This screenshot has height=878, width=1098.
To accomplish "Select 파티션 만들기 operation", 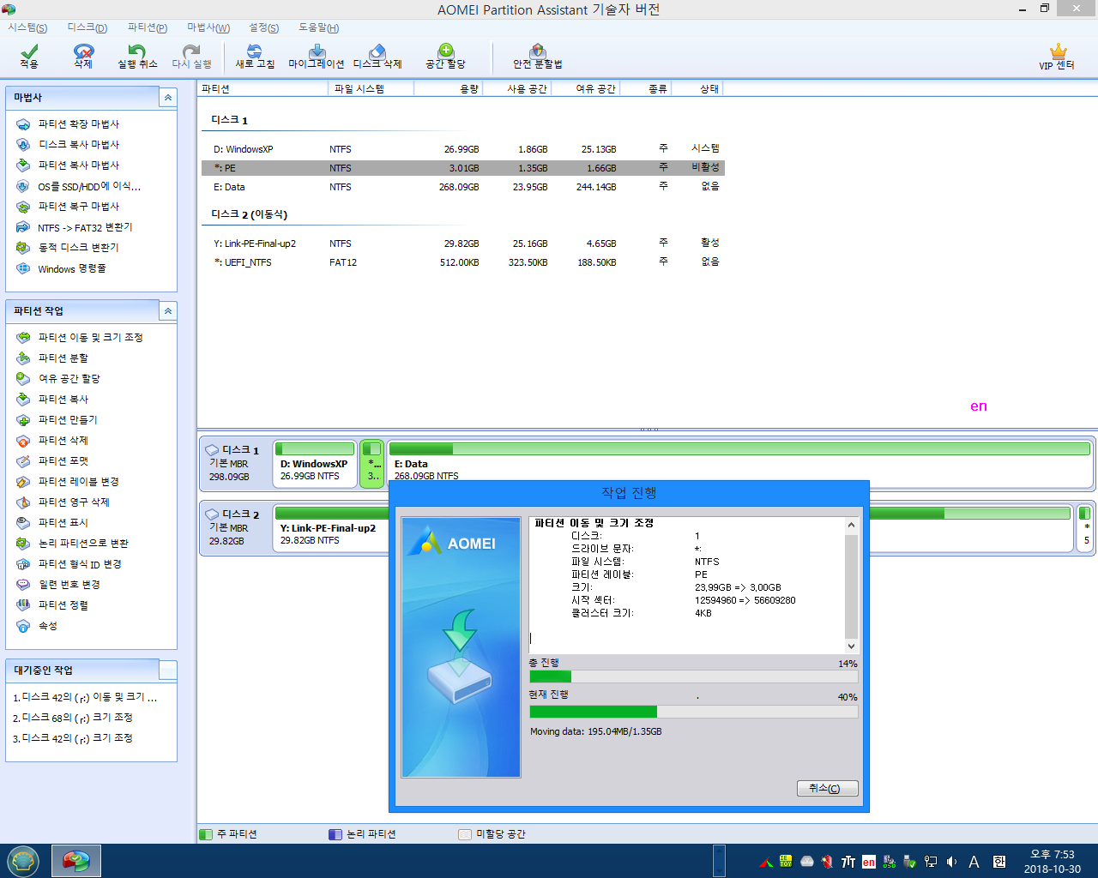I will click(68, 420).
